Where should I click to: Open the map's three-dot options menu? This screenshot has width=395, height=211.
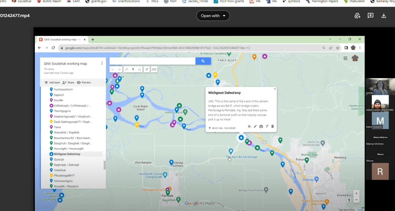click(x=102, y=63)
